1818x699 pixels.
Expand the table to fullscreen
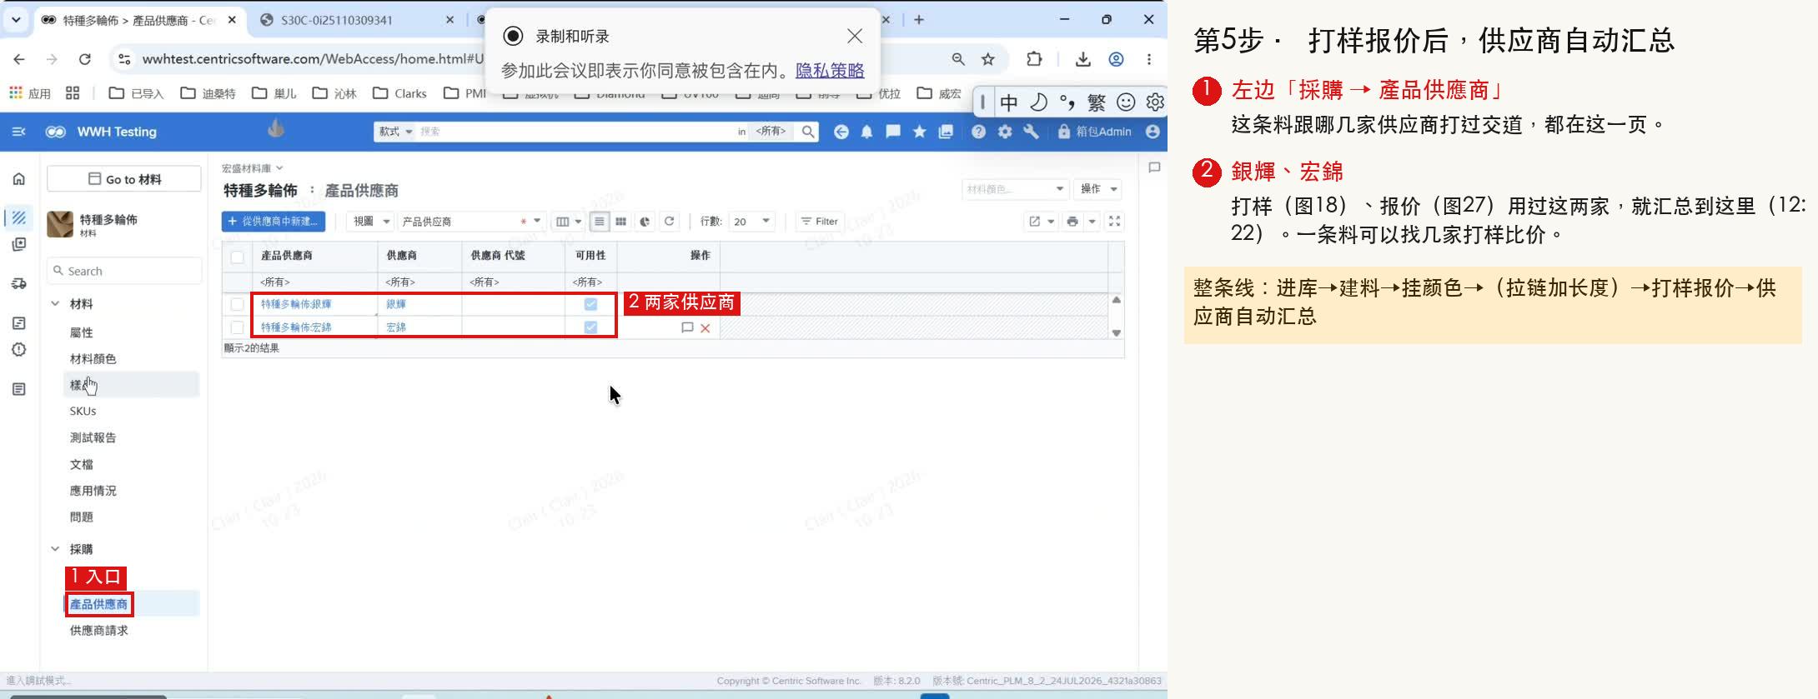click(1114, 222)
